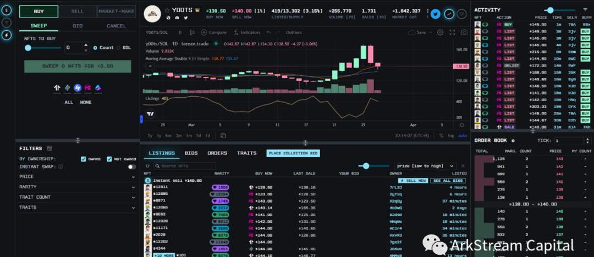Switch to the Market-Make tab
This screenshot has height=257, width=594.
click(116, 11)
